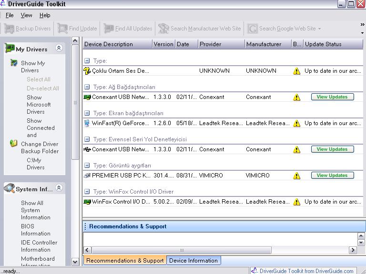This screenshot has height=274, width=366.
Task: Click the System Info magnifier icon
Action: [x=10, y=188]
